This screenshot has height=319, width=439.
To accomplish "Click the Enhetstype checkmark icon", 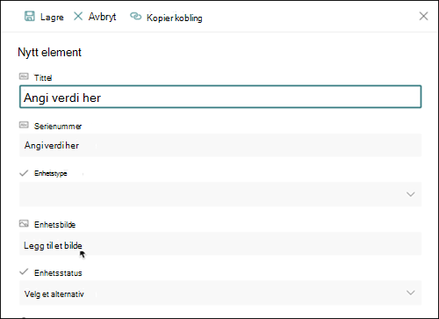I will click(x=24, y=173).
